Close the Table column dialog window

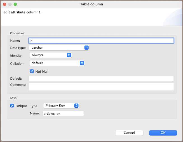(4, 4)
